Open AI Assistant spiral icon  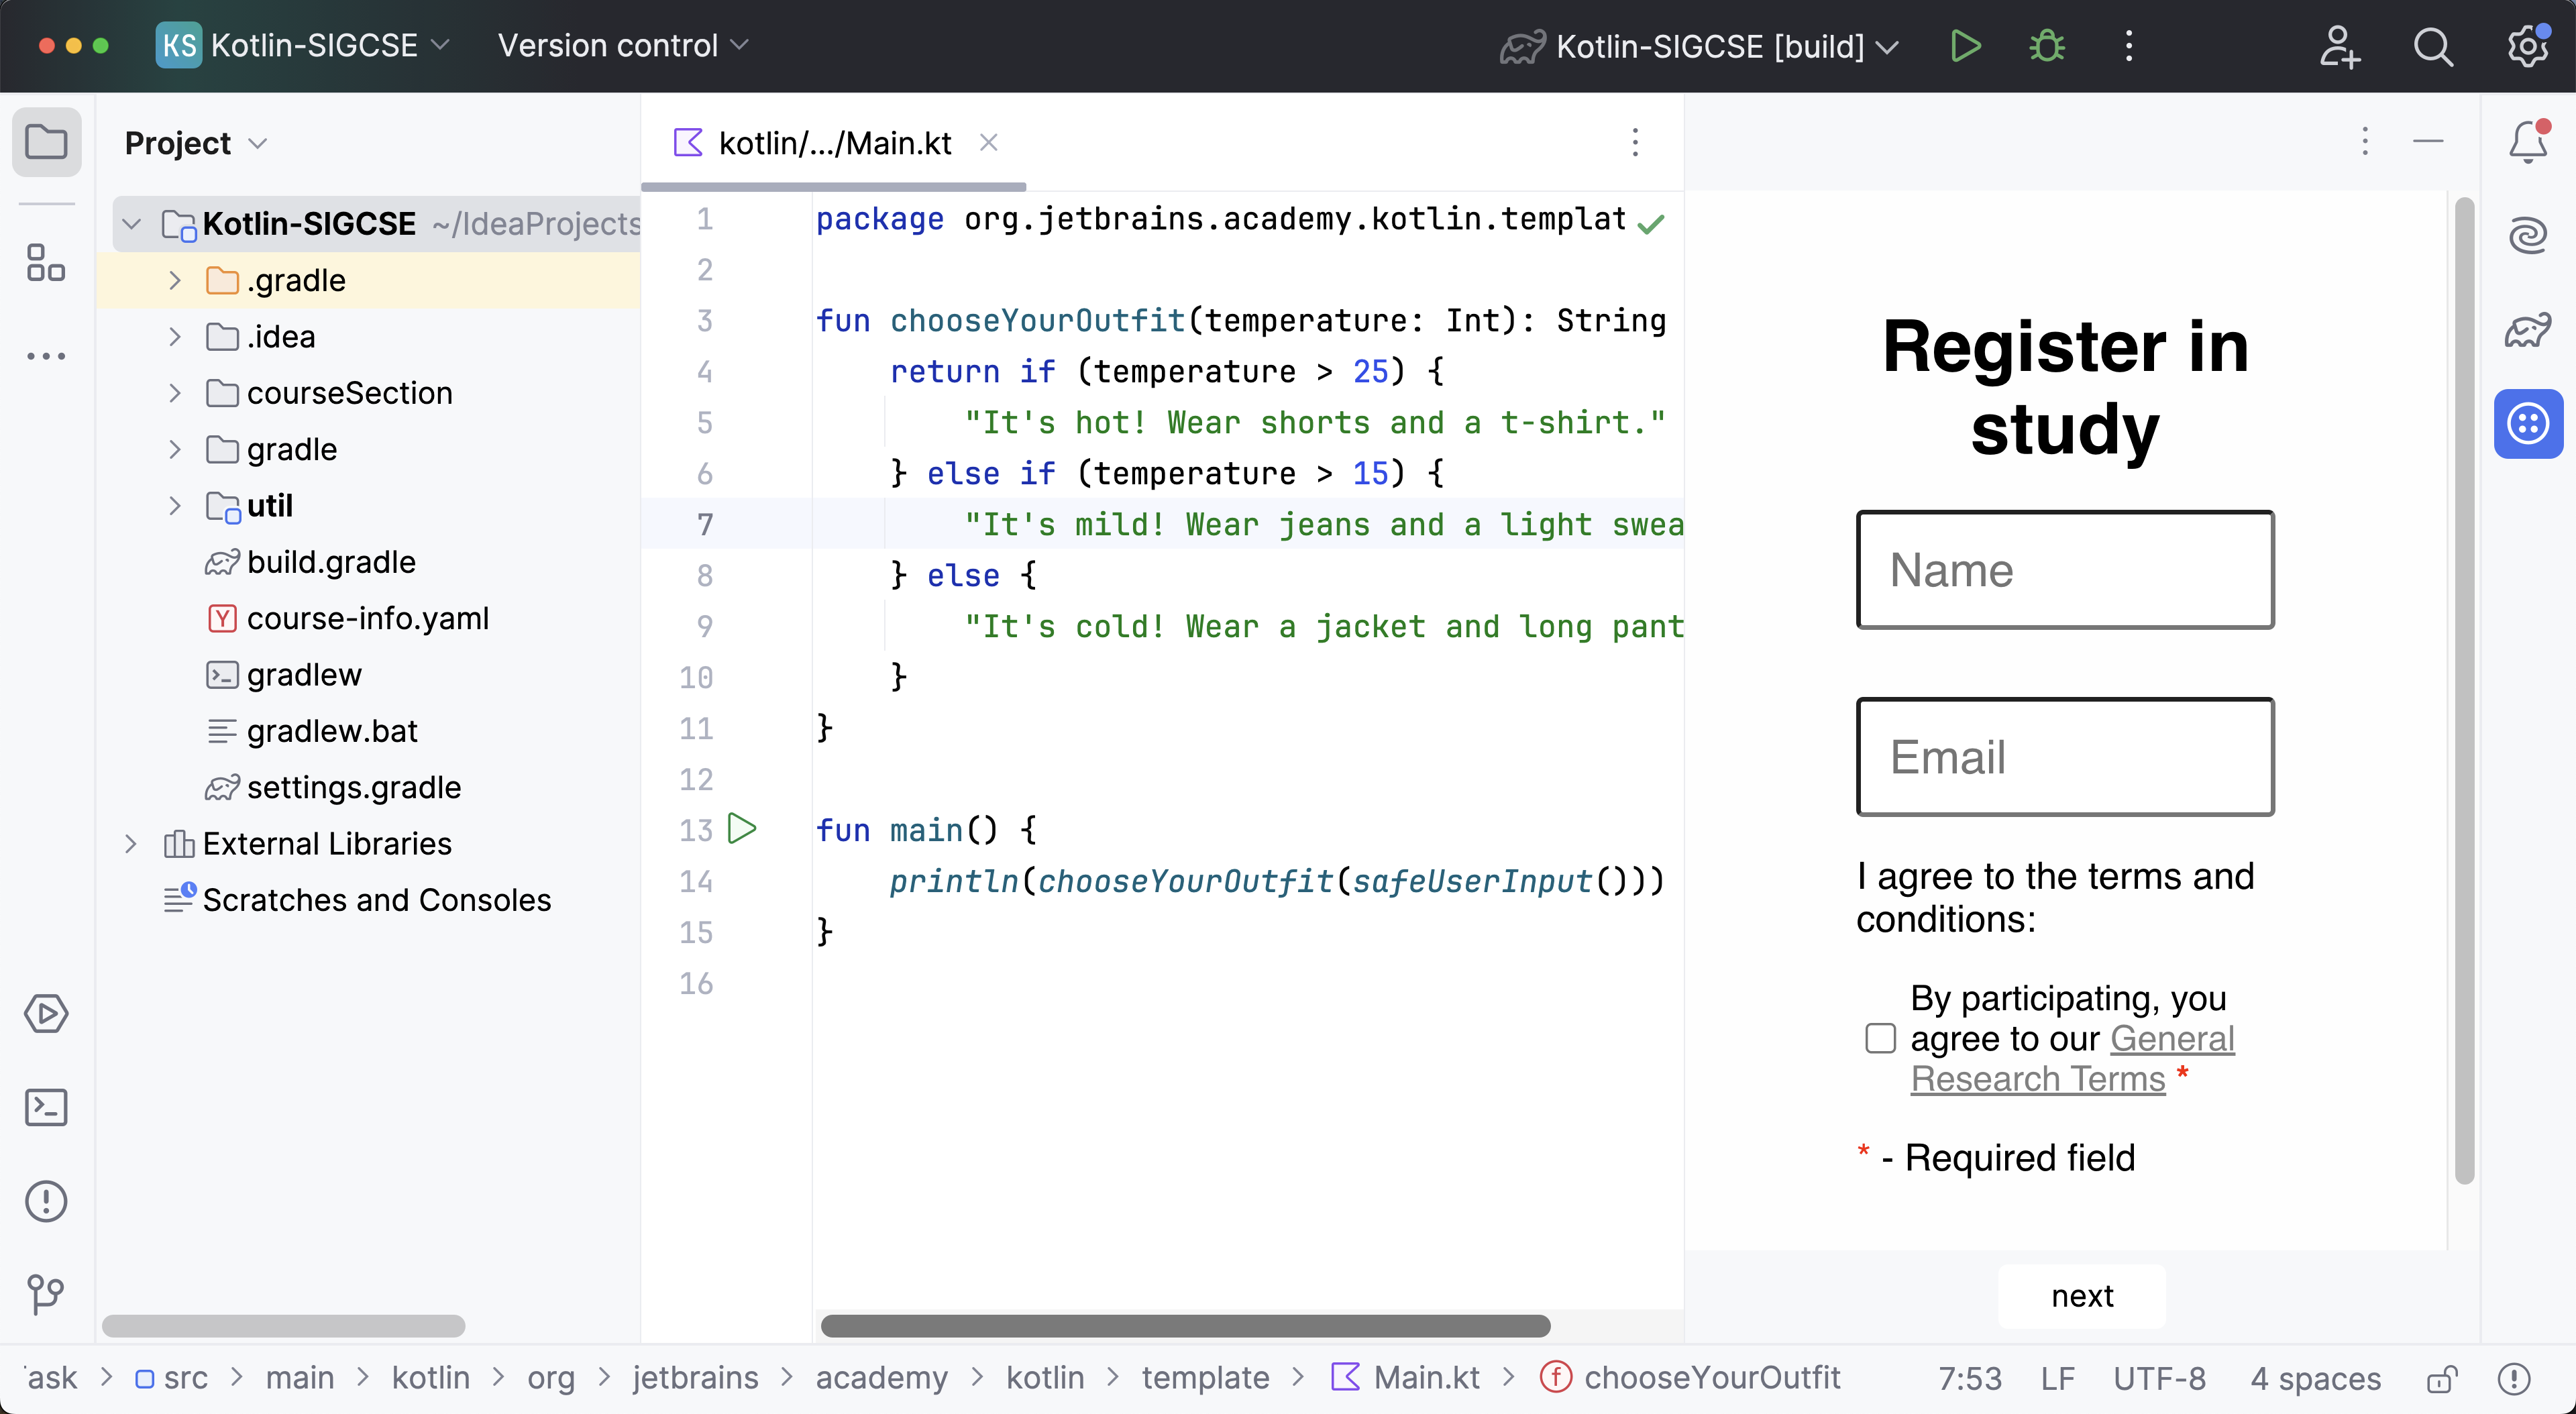click(x=2529, y=236)
